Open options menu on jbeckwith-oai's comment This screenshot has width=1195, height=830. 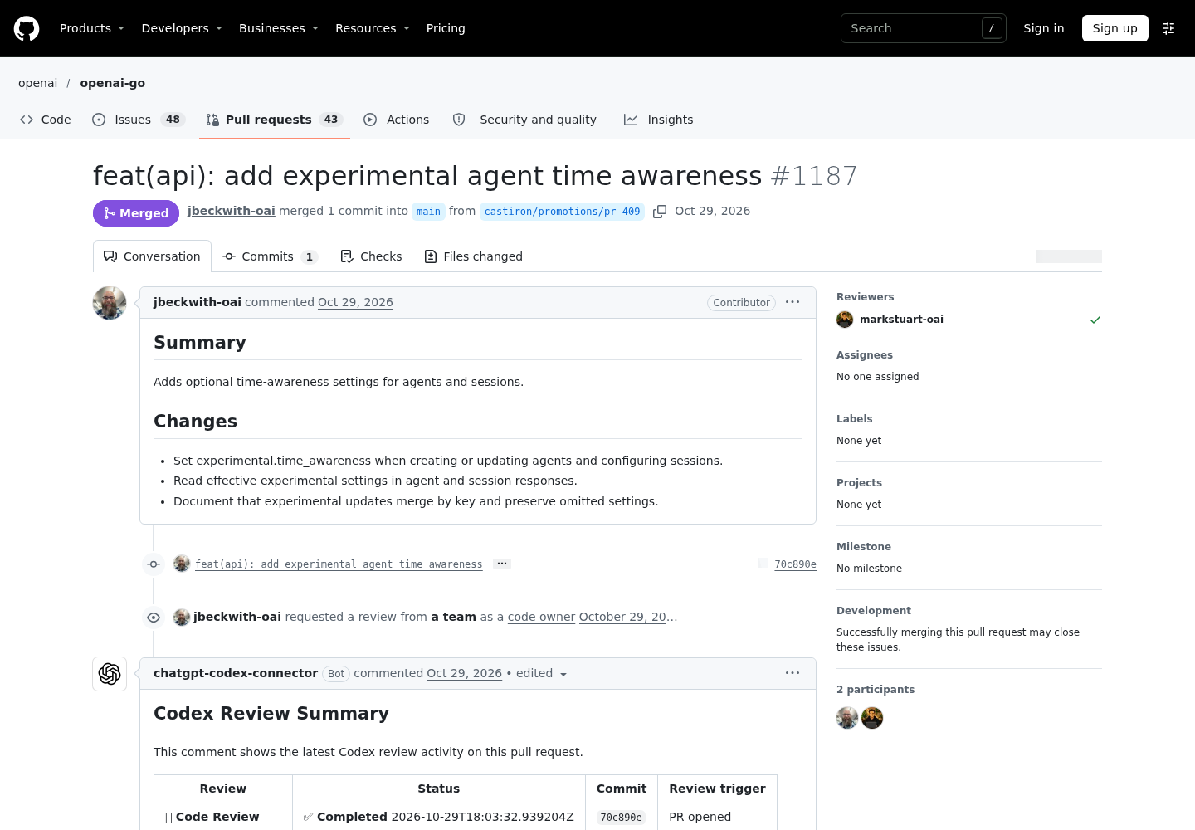click(x=793, y=302)
